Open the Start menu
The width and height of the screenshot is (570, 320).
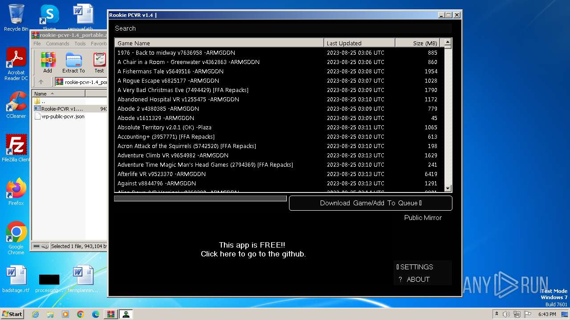12,314
